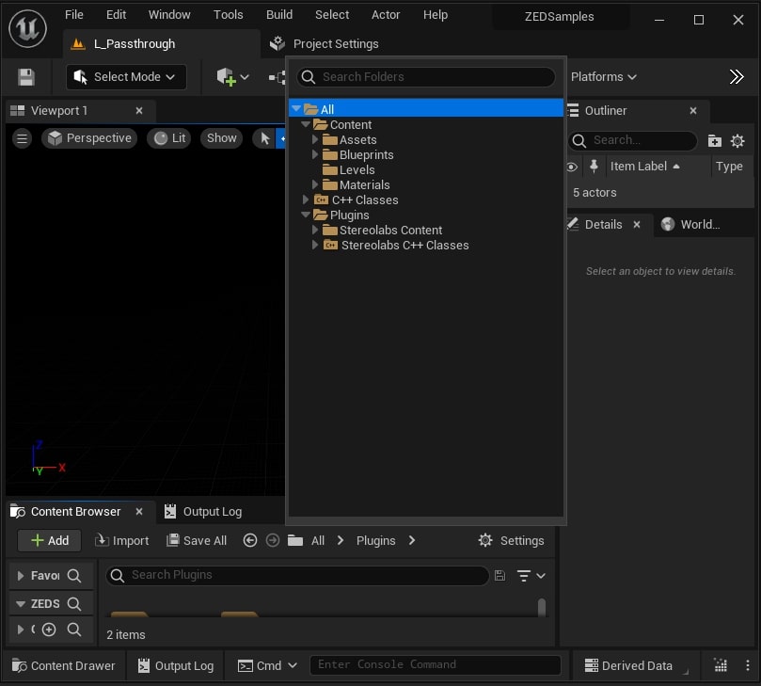The height and width of the screenshot is (686, 761).
Task: Open the status bar vertical dots menu
Action: click(748, 665)
